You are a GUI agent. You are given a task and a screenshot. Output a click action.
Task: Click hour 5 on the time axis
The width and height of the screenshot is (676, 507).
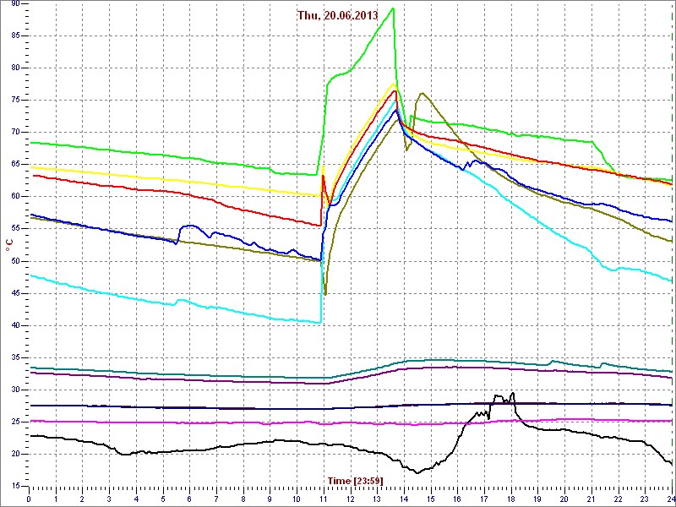tap(163, 499)
